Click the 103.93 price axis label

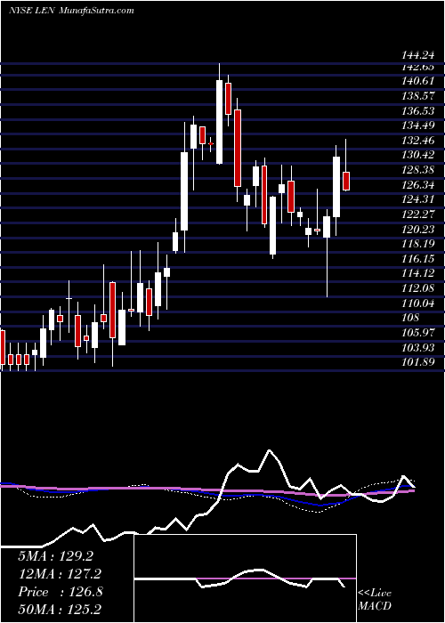[417, 348]
